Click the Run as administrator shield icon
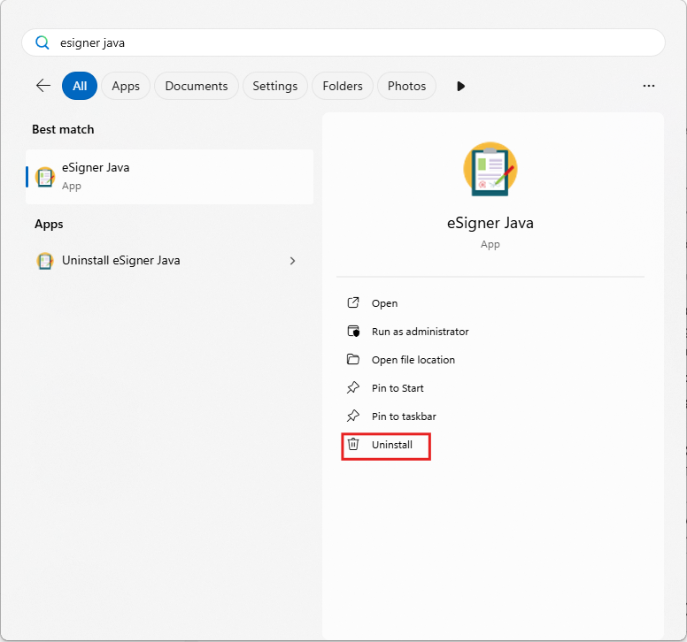 coord(353,332)
